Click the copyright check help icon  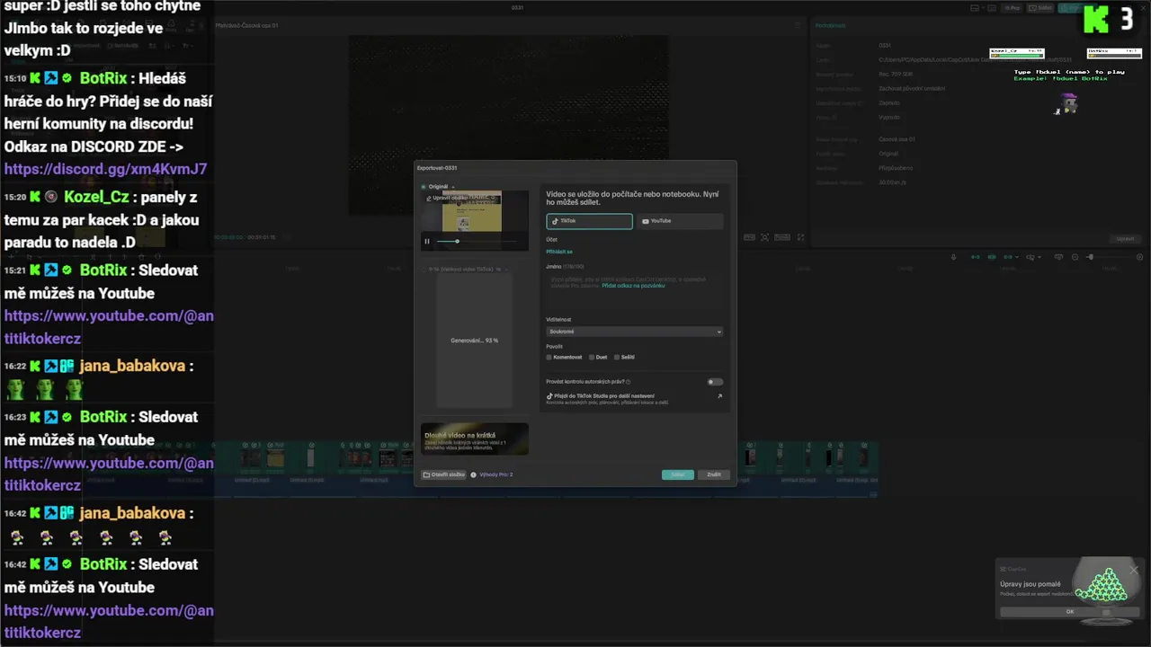click(628, 382)
